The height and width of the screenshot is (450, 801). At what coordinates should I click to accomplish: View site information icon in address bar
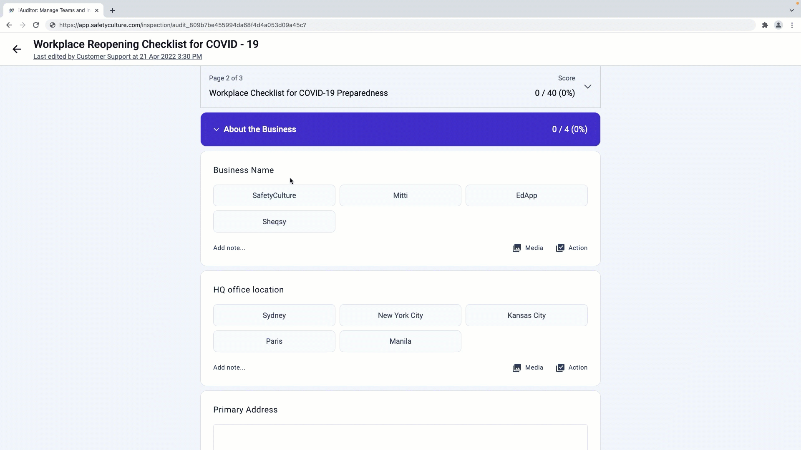coord(53,25)
